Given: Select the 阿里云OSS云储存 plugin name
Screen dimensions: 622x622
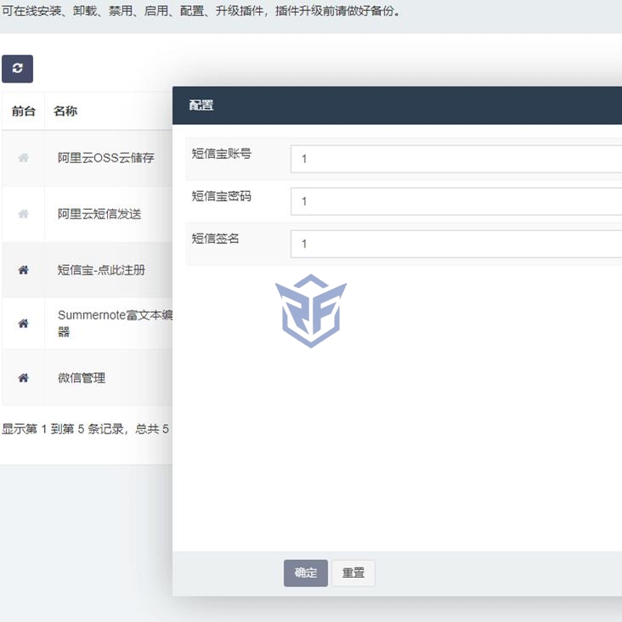Looking at the screenshot, I should [x=106, y=158].
